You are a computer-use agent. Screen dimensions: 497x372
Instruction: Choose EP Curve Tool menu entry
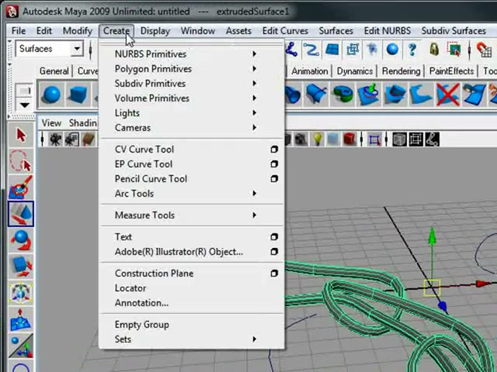tap(144, 164)
